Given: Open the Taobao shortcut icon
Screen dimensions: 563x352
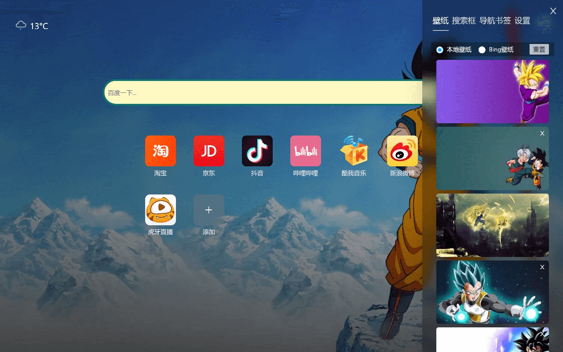Looking at the screenshot, I should pyautogui.click(x=161, y=151).
